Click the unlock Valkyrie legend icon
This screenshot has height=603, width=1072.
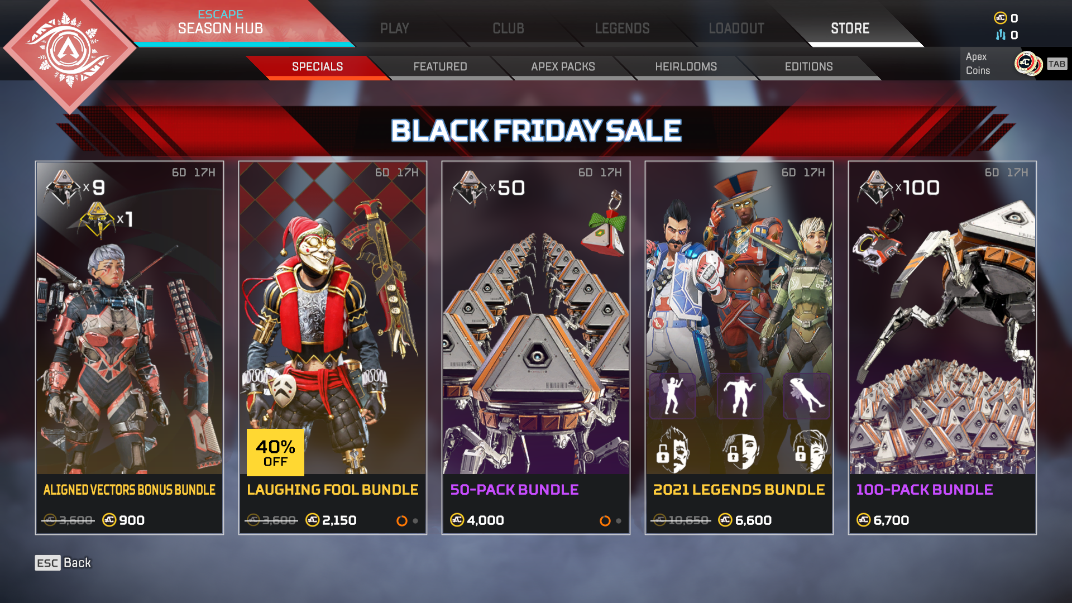(x=811, y=450)
